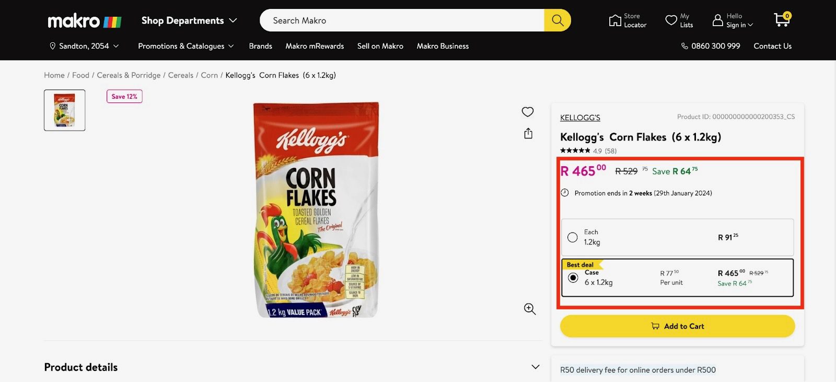The width and height of the screenshot is (836, 382).
Task: Expand the Shop Departments dropdown
Action: point(189,20)
